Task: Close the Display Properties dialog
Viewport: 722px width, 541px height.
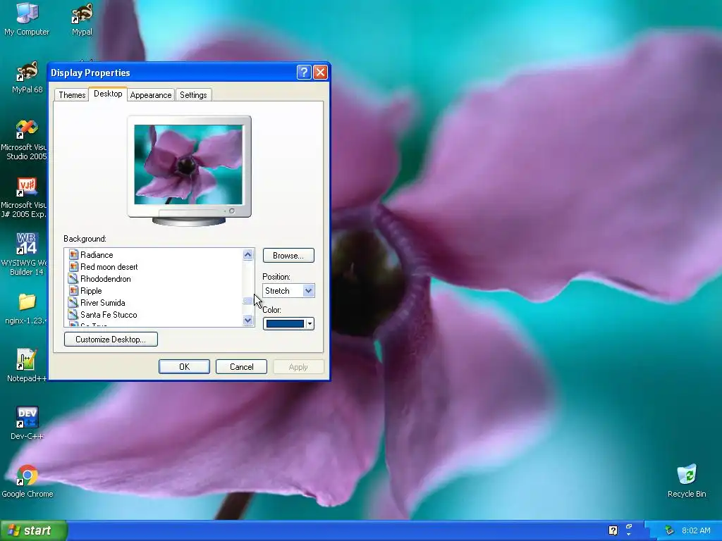Action: [x=320, y=73]
